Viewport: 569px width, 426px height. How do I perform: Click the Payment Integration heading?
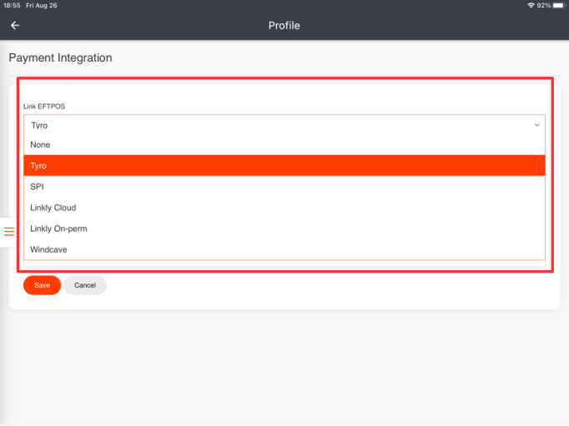click(x=60, y=58)
